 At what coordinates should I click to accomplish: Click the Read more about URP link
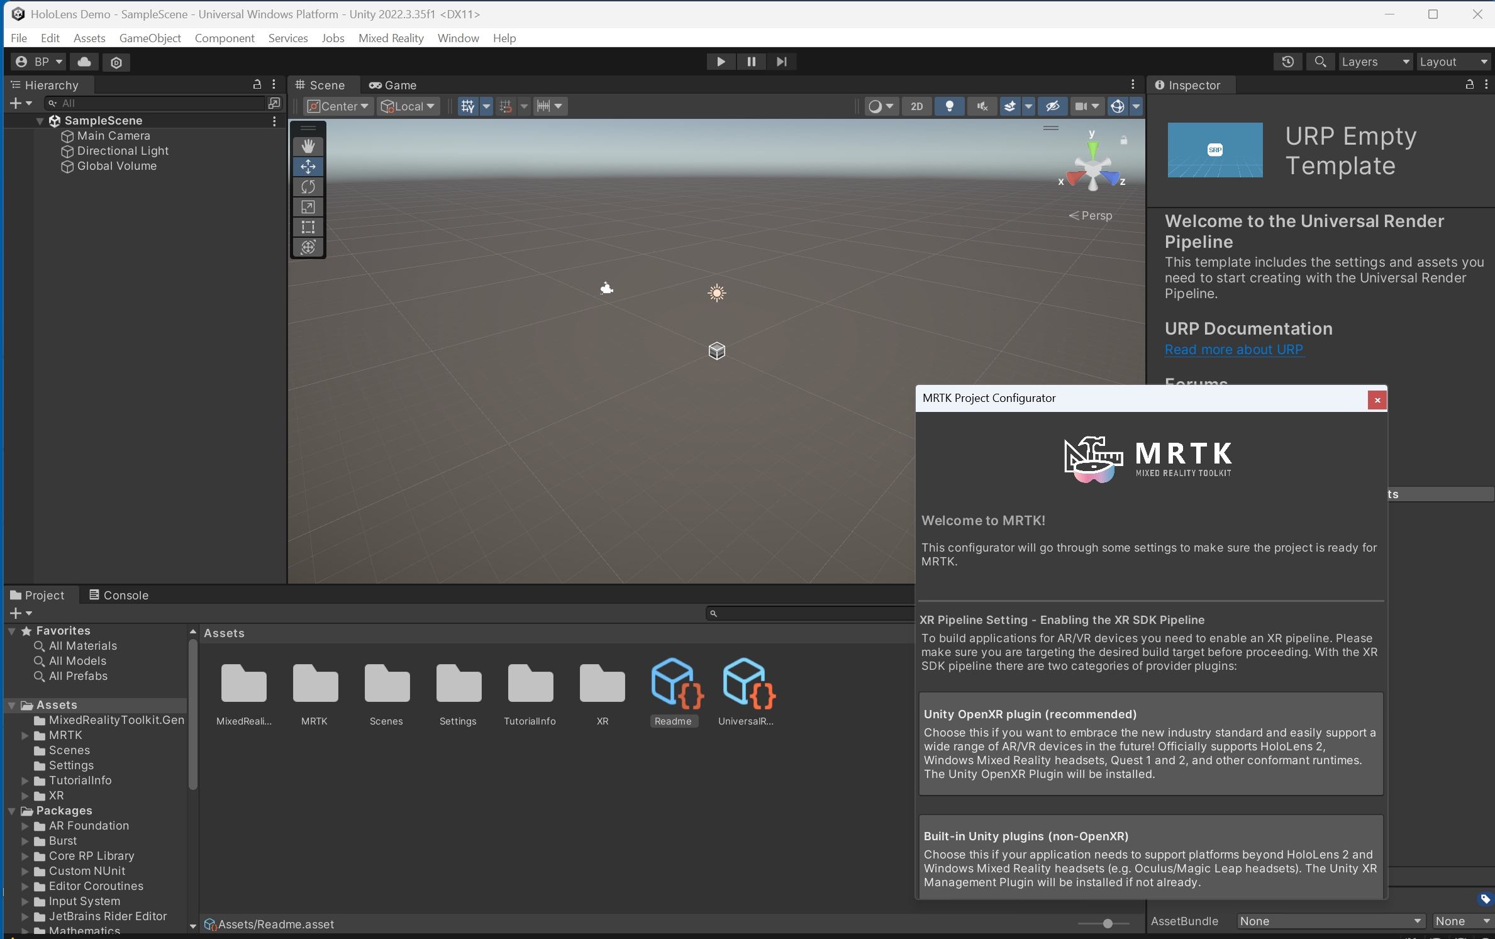pyautogui.click(x=1233, y=350)
